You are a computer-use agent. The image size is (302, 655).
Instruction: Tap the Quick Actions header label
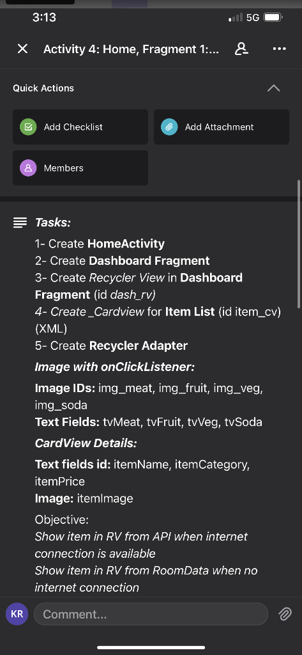(x=43, y=88)
